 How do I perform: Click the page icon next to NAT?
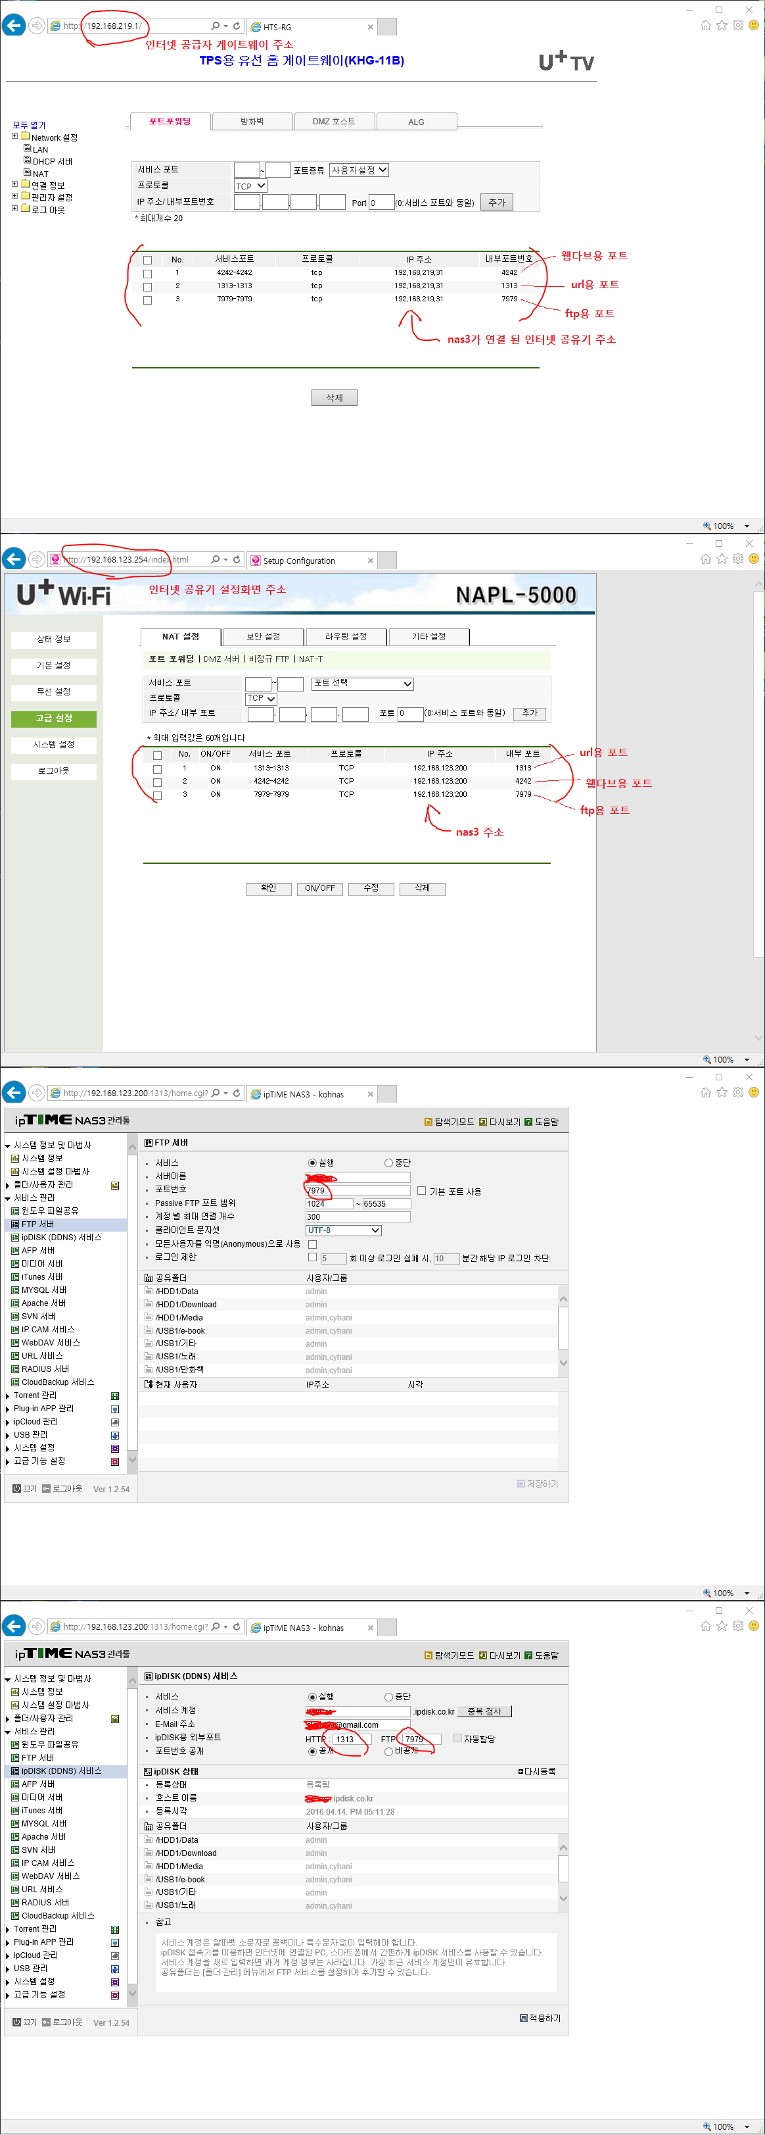28,172
